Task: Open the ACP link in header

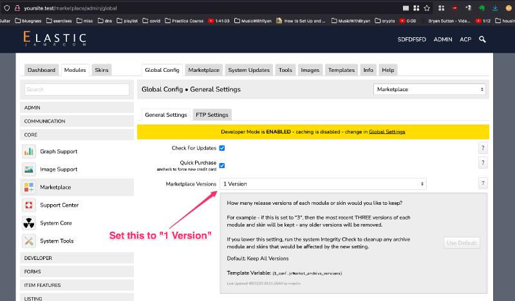Action: click(x=465, y=40)
